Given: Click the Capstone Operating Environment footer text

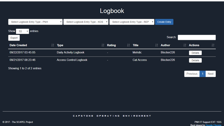Looking at the screenshot, I should 112,116.
